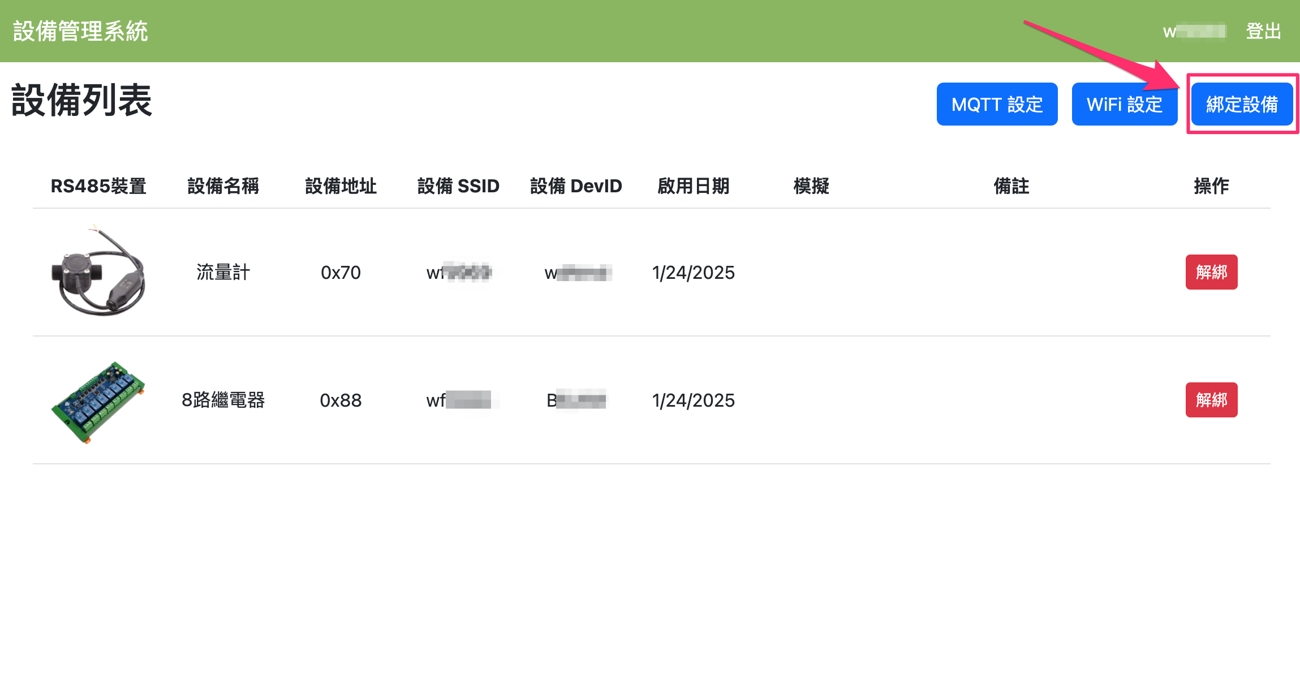
Task: Click the 8路繼電器 device name
Action: coord(223,400)
